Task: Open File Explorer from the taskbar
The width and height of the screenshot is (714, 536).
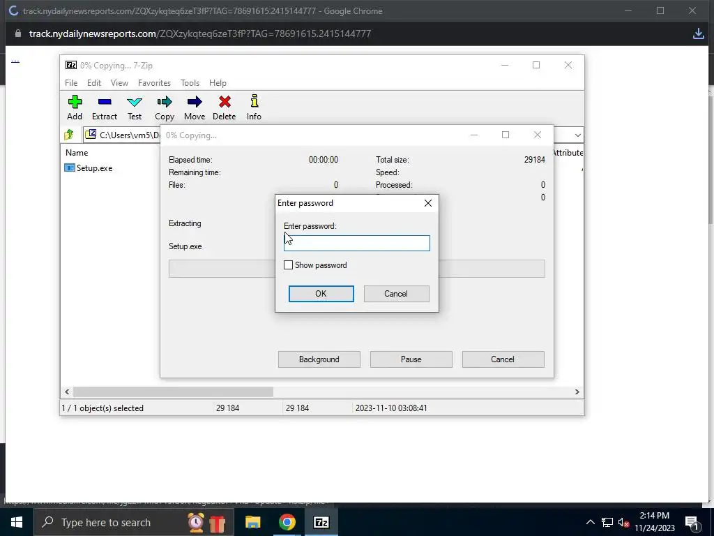Action: coord(252,522)
